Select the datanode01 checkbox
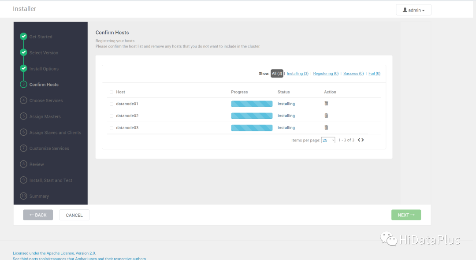The image size is (476, 260). click(112, 104)
